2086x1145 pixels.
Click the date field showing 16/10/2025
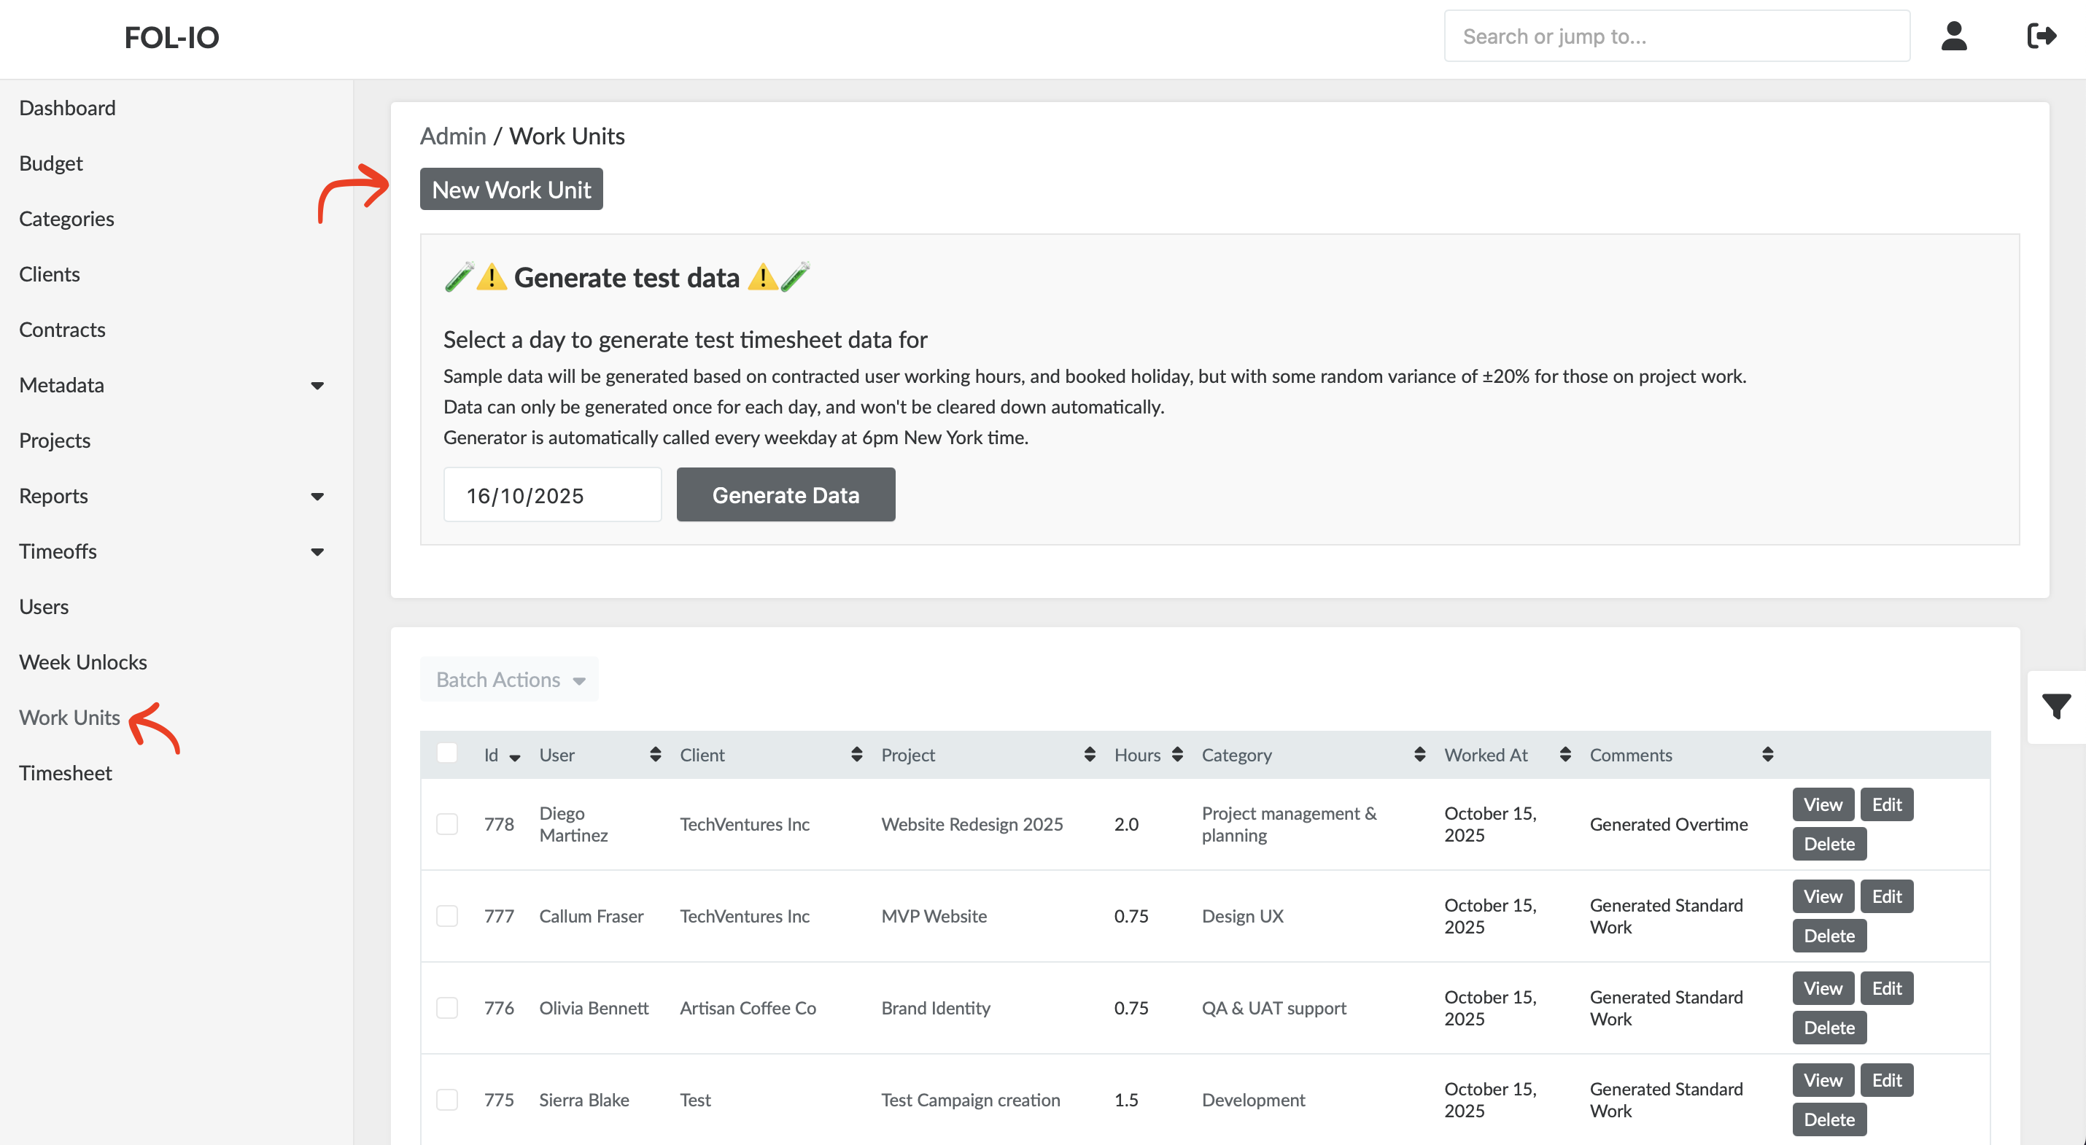coord(551,494)
